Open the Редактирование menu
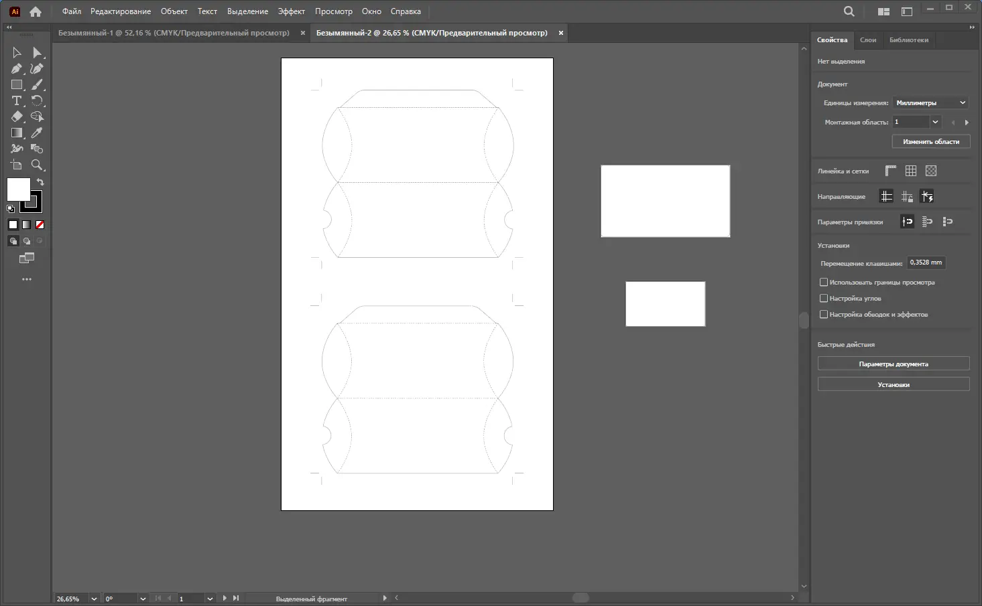The width and height of the screenshot is (982, 606). point(121,11)
